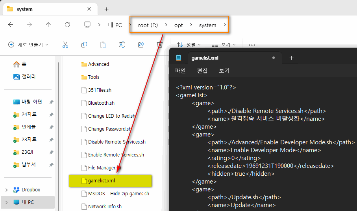Go forward with the forward arrow
Screen dimensions: 357x211
[x=30, y=24]
